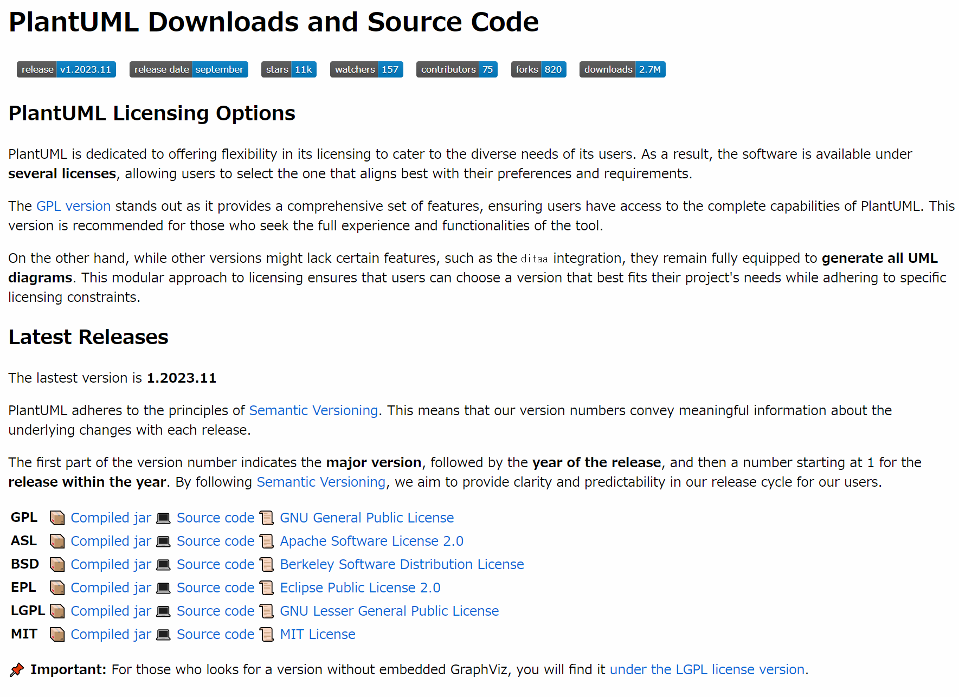Click the scroll icon beside Apache Software License
The width and height of the screenshot is (959, 697).
pos(266,541)
